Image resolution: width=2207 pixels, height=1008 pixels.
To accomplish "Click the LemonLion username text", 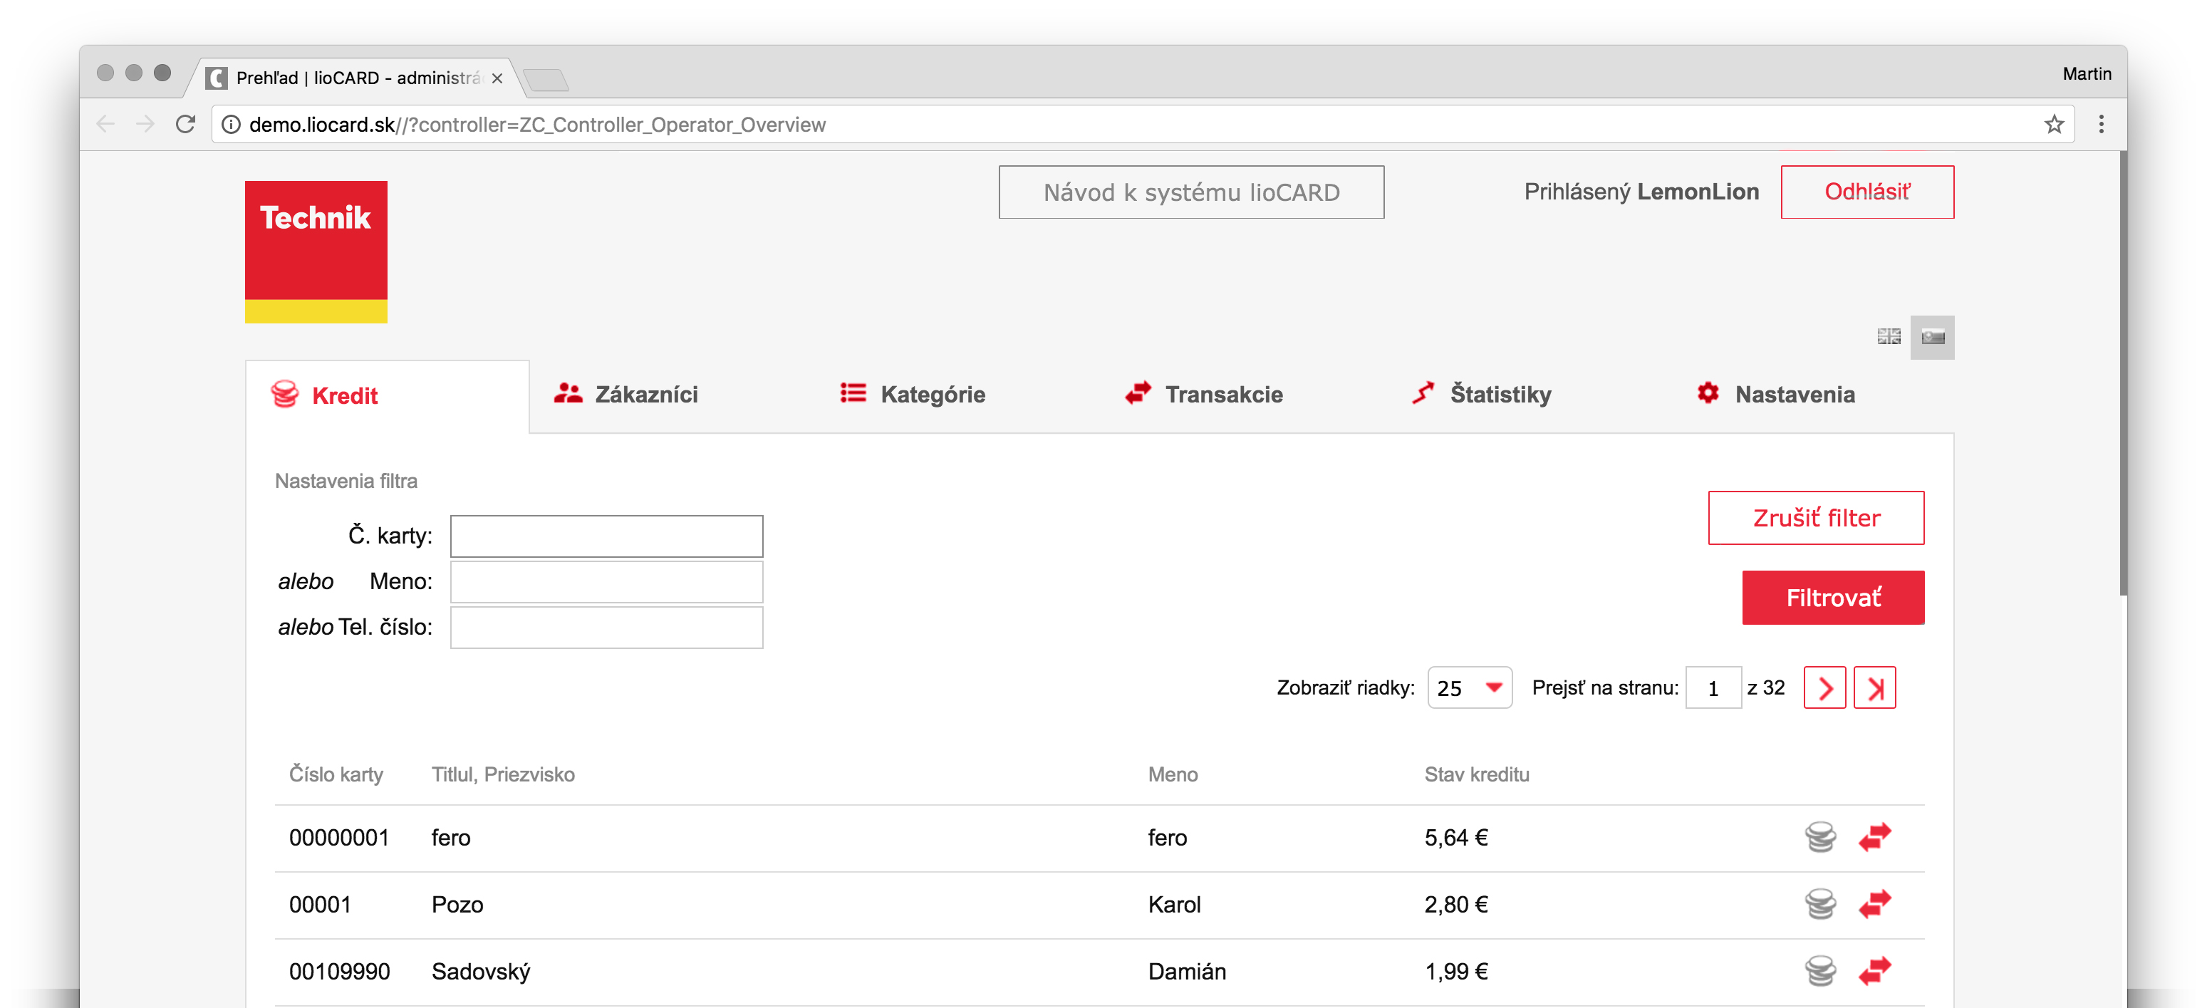I will (1697, 191).
